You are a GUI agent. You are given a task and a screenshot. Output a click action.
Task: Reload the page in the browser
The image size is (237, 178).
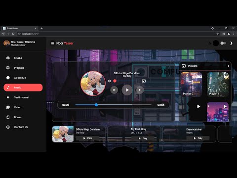[x=13, y=34]
